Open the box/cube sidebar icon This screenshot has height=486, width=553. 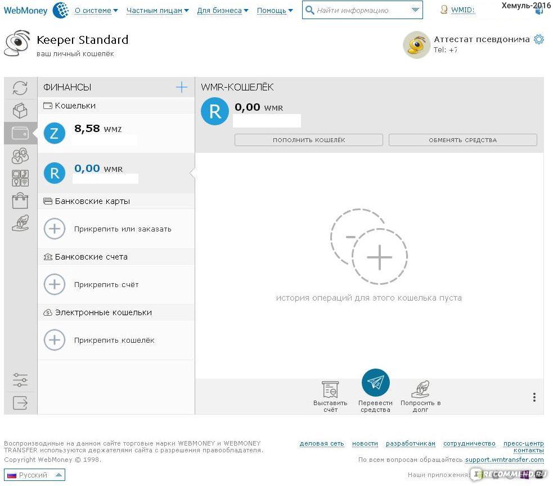[x=20, y=110]
